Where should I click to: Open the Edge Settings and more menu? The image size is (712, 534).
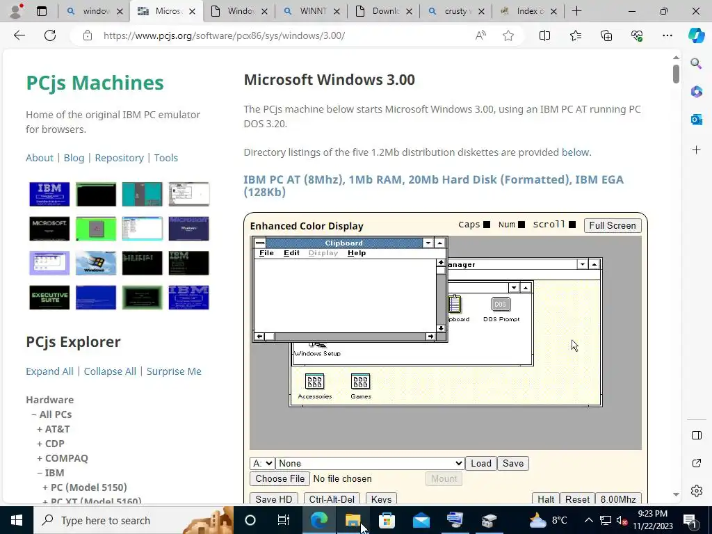point(667,35)
